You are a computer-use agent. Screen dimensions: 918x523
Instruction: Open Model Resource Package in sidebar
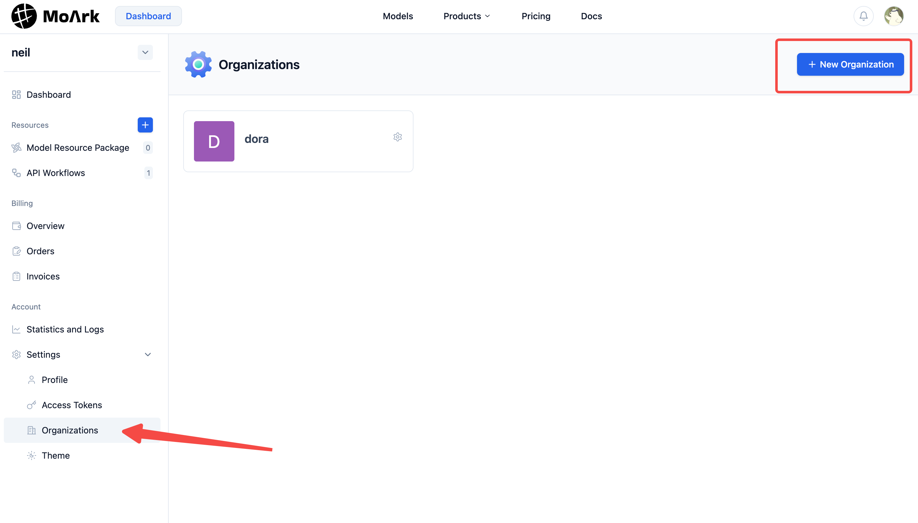coord(78,148)
